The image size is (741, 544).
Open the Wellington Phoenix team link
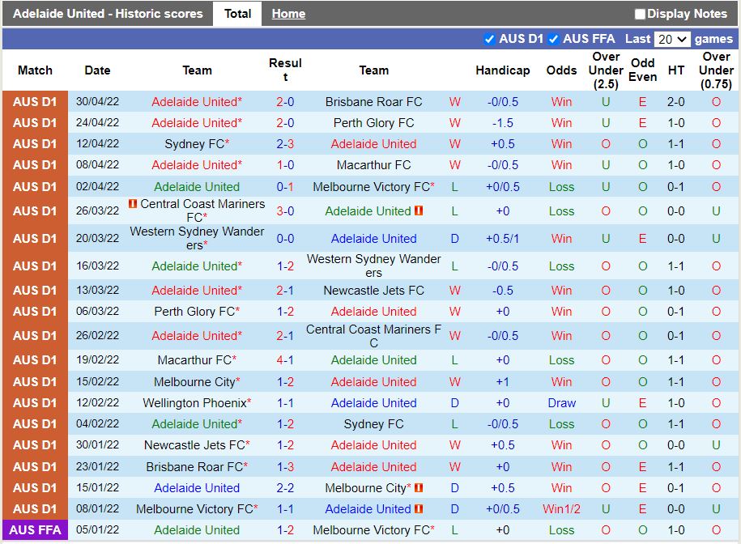[193, 402]
